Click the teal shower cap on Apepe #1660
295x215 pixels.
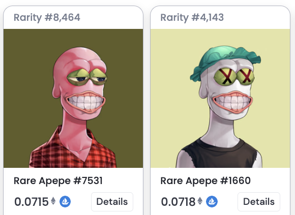[x=225, y=61]
